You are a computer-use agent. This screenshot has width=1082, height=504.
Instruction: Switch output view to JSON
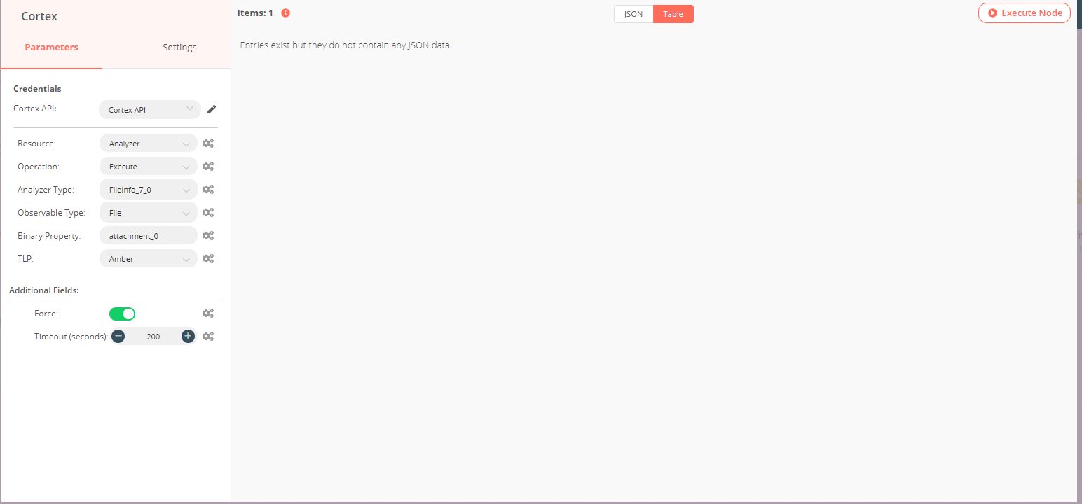click(x=634, y=14)
